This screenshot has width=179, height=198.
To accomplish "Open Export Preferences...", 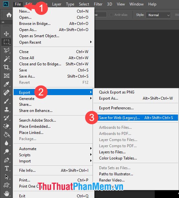I will (x=136, y=108).
